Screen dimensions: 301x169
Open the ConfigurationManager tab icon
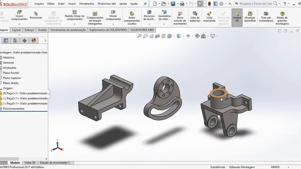pos(15,40)
